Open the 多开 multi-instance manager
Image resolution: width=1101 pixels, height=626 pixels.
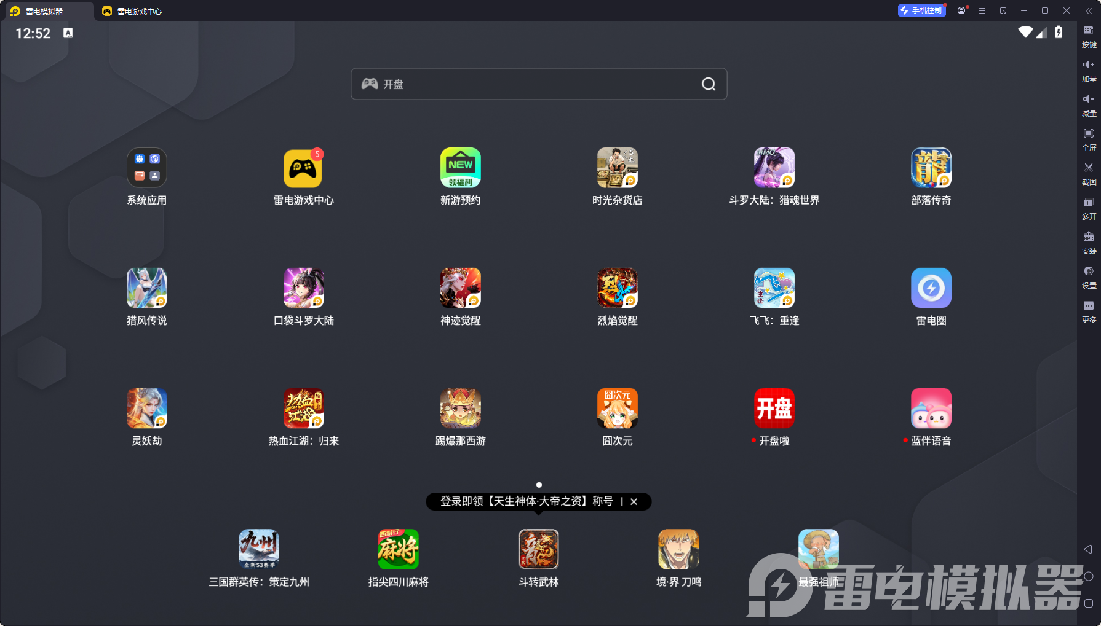[1089, 208]
